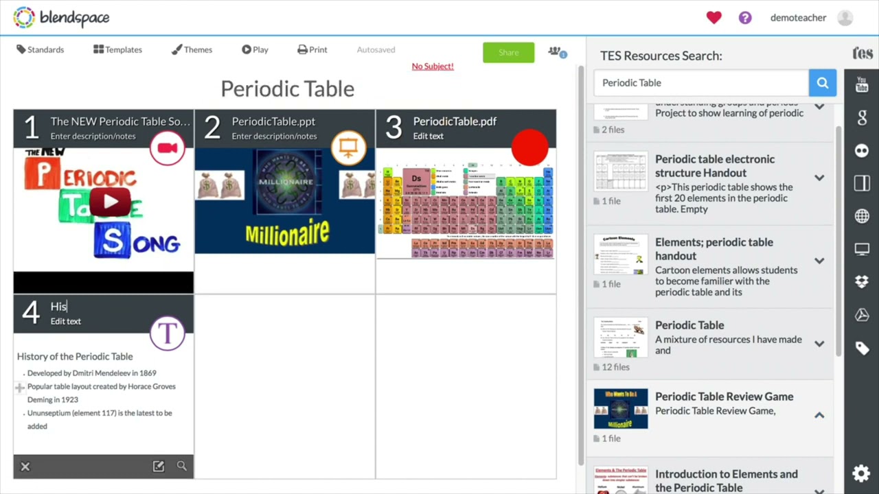Screen dimensions: 879x494
Task: Click electronic structure Handout thumbnail
Action: coord(621,172)
